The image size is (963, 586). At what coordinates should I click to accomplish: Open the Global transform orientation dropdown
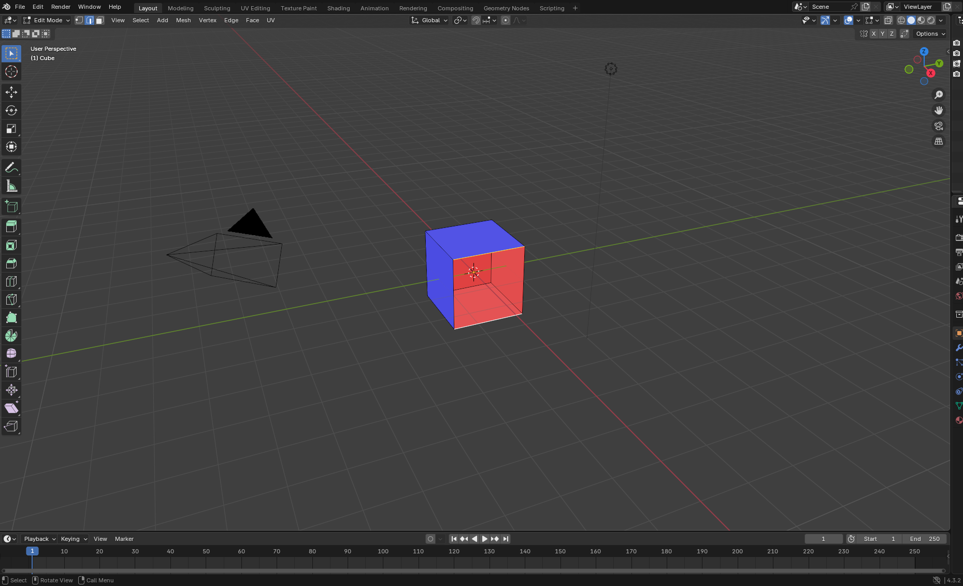[x=429, y=20]
